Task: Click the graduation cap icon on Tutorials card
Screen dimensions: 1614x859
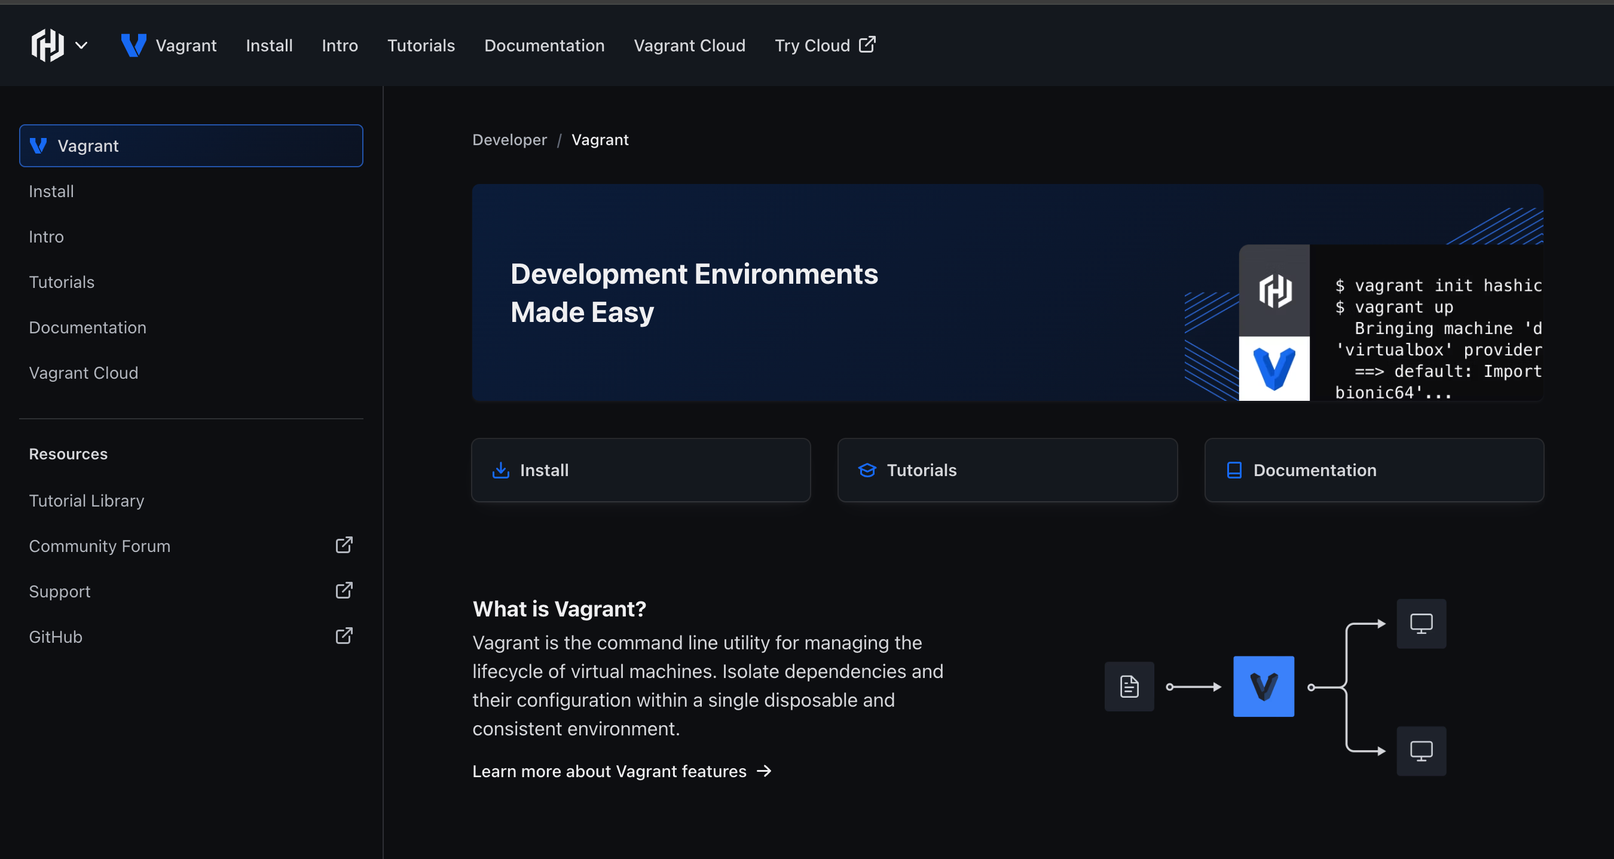Action: 867,470
